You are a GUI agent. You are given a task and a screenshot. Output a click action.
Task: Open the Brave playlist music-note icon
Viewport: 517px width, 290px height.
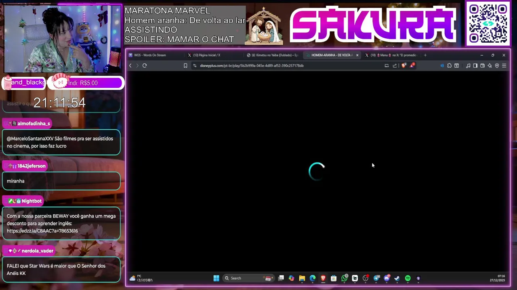(468, 66)
